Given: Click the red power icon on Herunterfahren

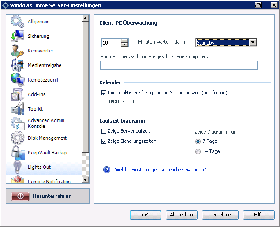Looking at the screenshot, I should pos(20,196).
